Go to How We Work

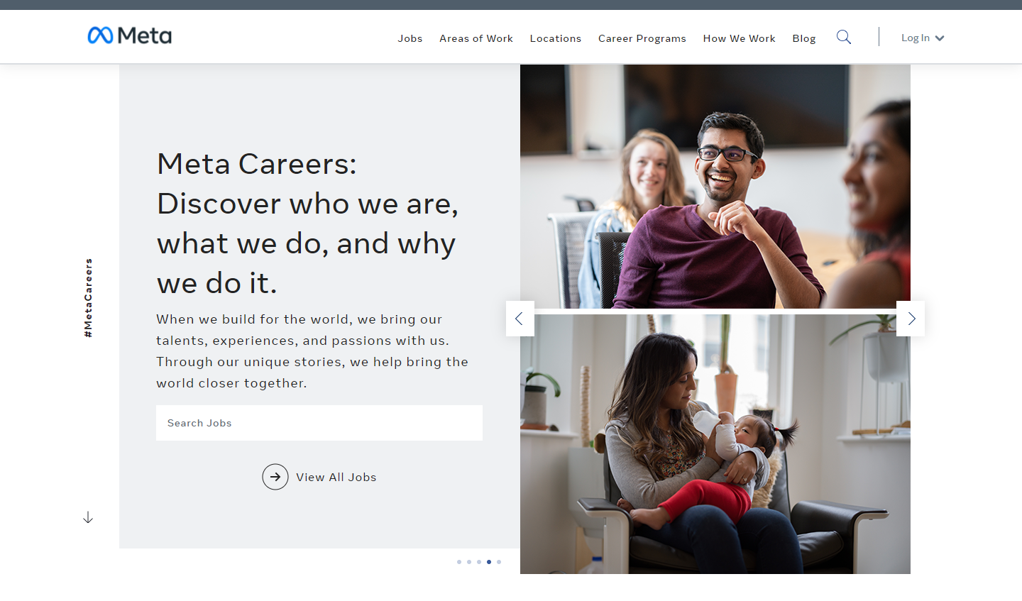740,38
